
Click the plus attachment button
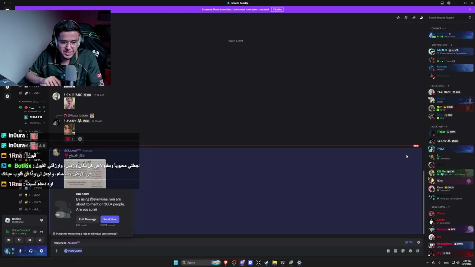(x=56, y=251)
